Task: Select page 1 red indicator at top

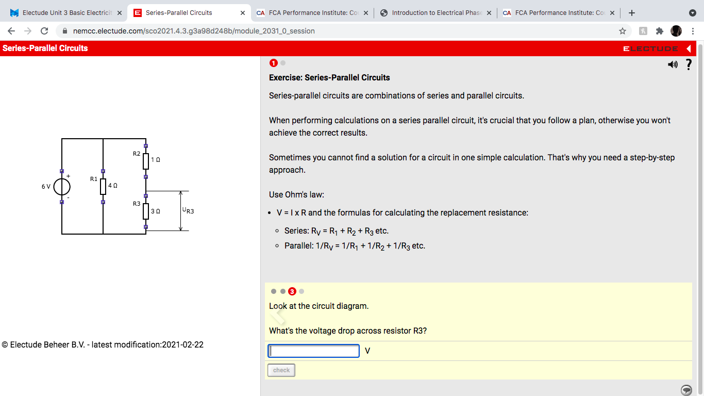Action: 274,63
